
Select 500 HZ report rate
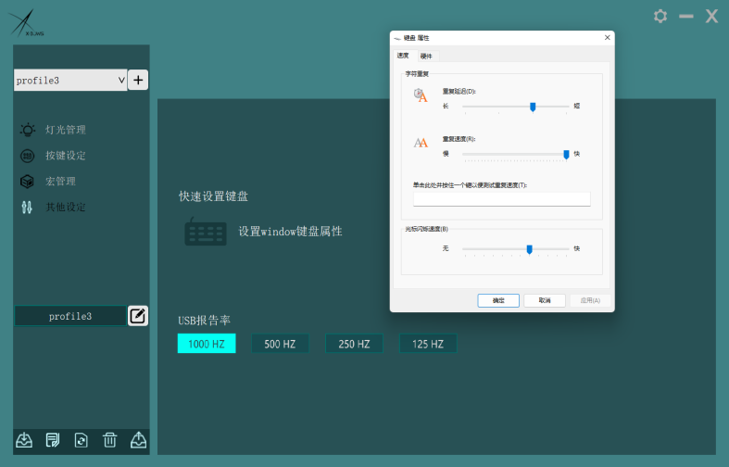pyautogui.click(x=280, y=344)
